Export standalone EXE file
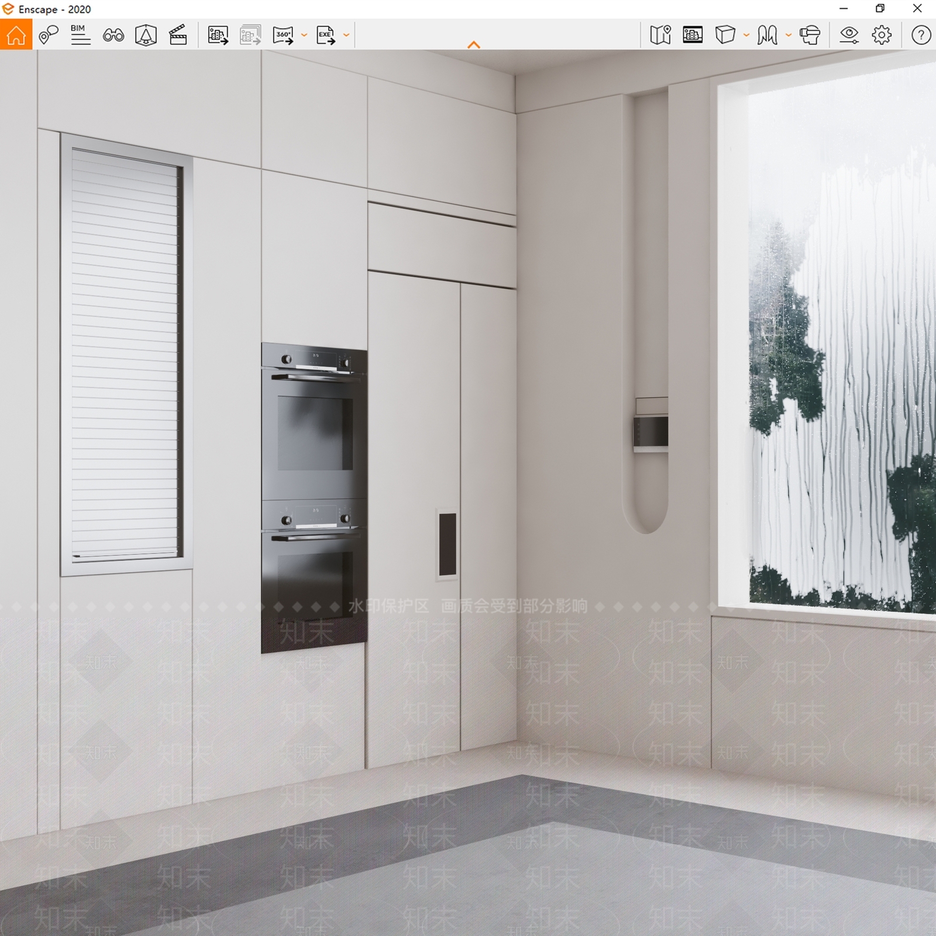 326,35
